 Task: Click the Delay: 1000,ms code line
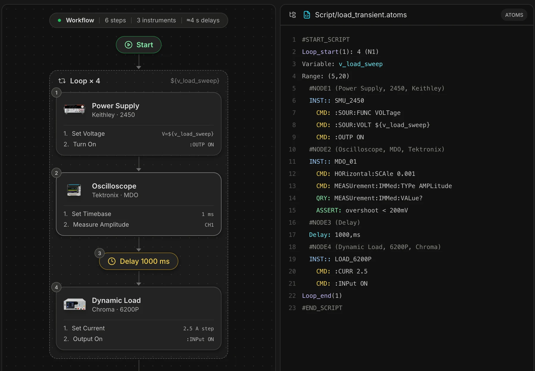tap(335, 235)
